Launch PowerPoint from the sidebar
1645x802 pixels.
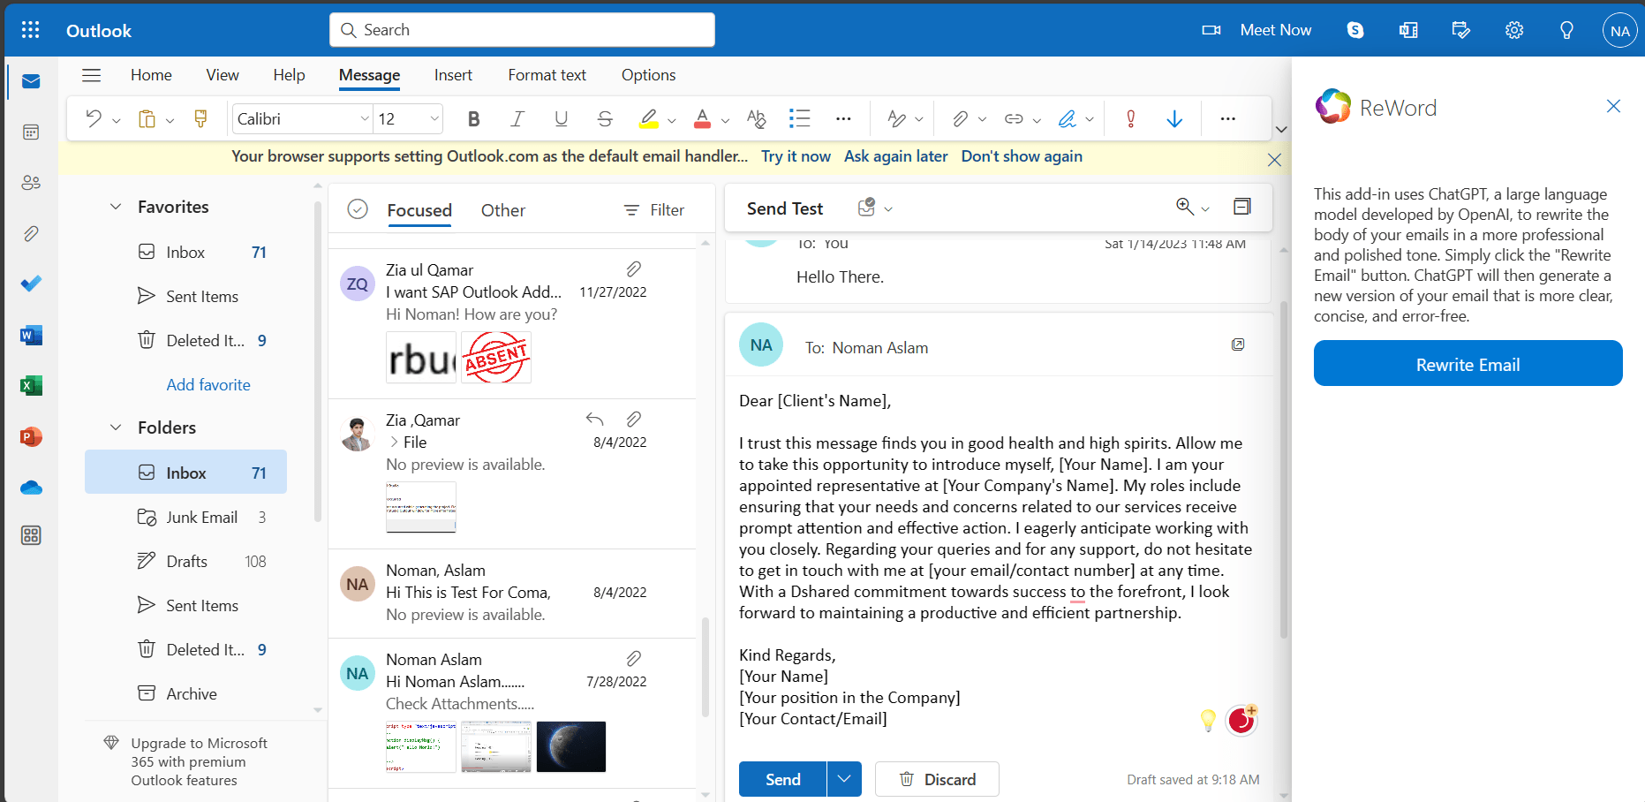coord(31,436)
